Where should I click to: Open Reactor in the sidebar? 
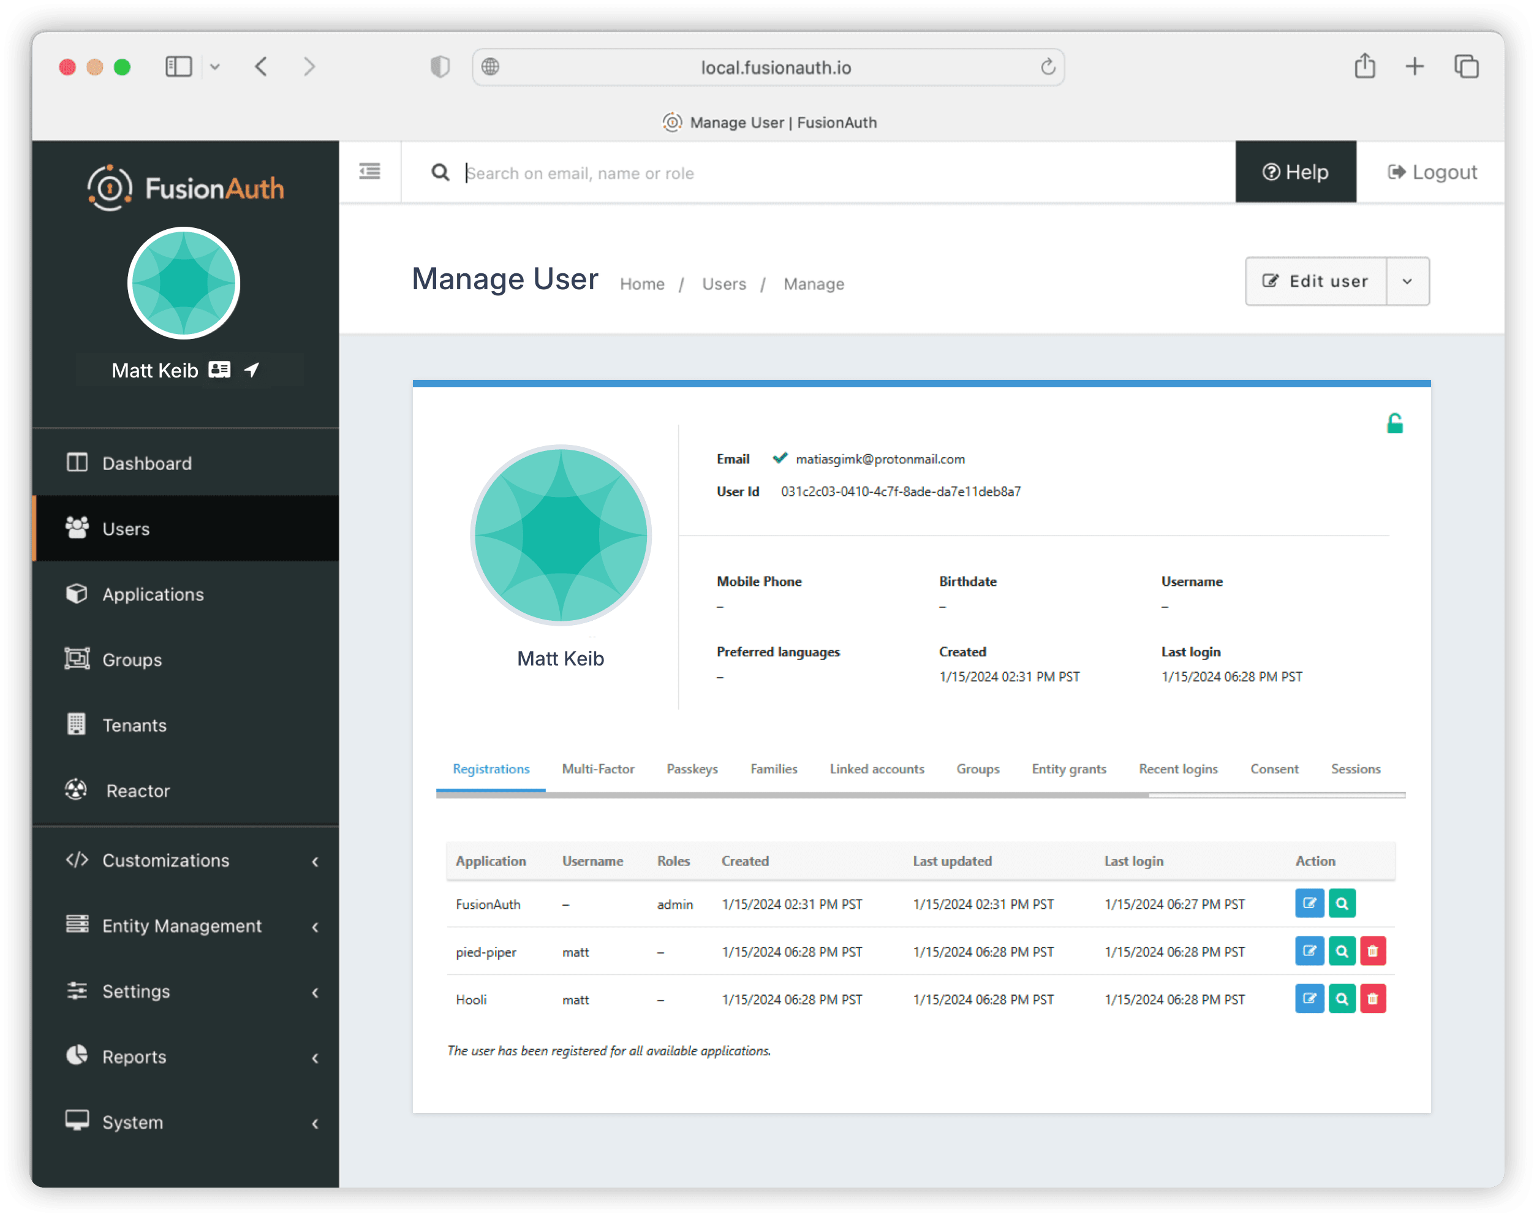(185, 790)
